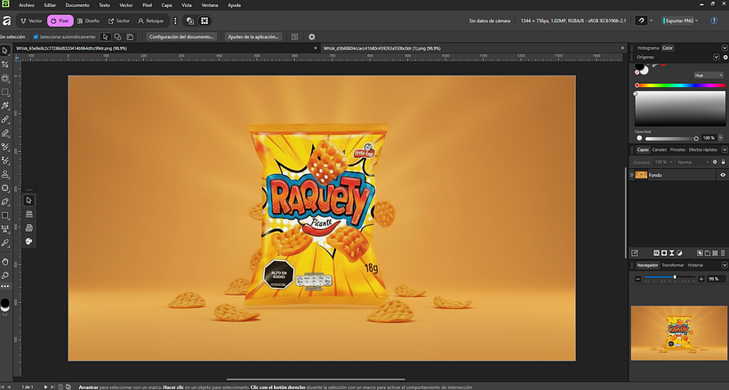
Task: Click the Opacidad slider track in Color panel
Action: 671,139
